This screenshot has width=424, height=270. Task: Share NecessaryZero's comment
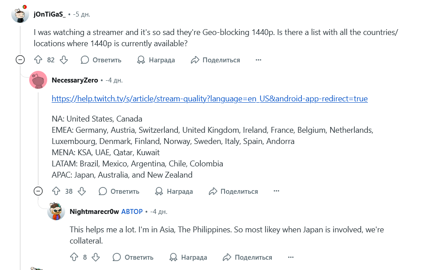click(233, 191)
